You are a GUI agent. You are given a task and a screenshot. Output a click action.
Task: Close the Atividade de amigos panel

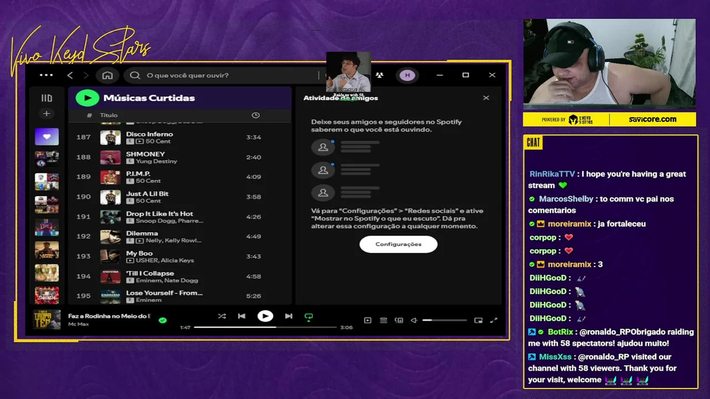[x=486, y=98]
